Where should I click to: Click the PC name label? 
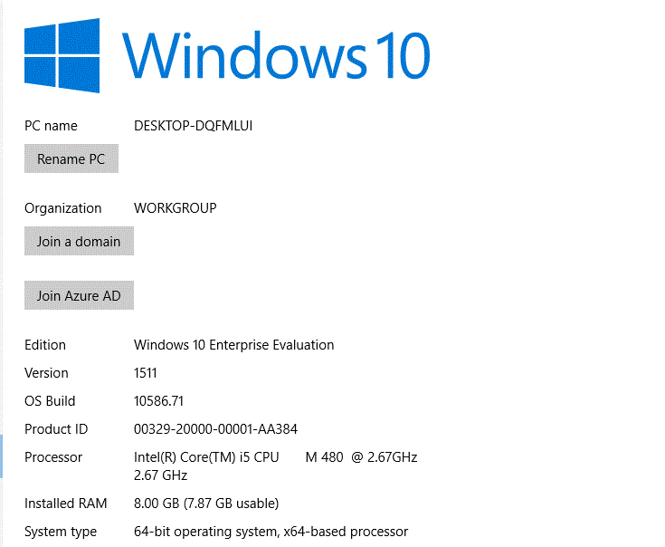click(x=51, y=126)
